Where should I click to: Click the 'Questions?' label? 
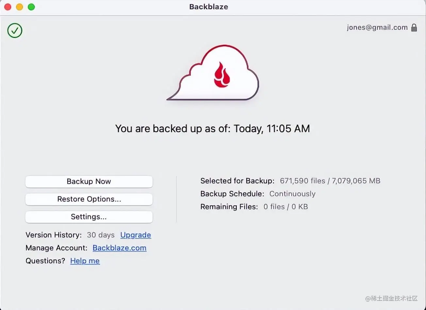coord(45,261)
